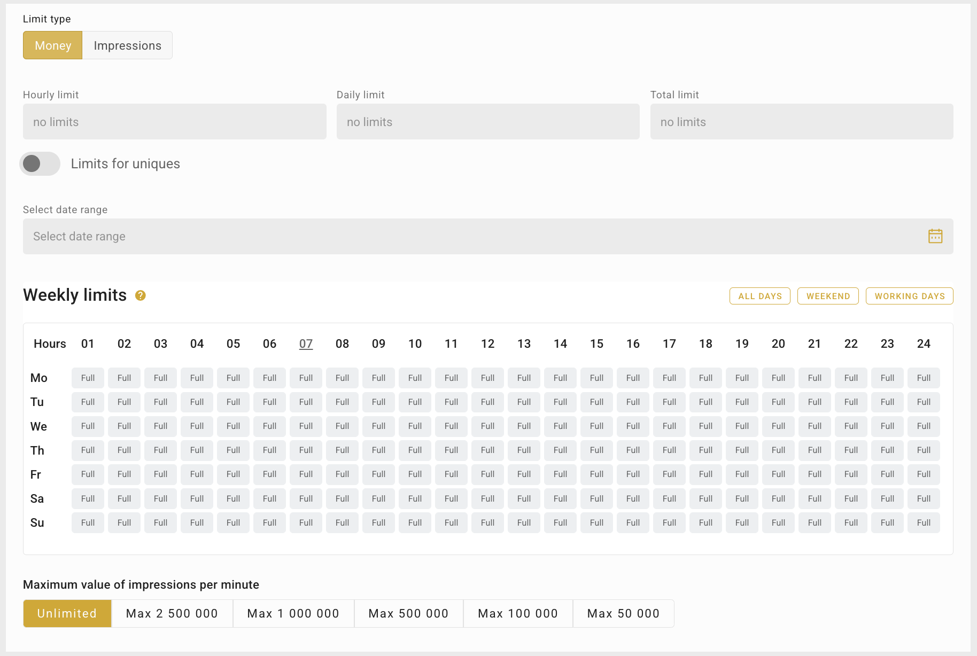Screen dimensions: 977x656
Task: Open the Select date range picker field
Action: pyautogui.click(x=470, y=236)
